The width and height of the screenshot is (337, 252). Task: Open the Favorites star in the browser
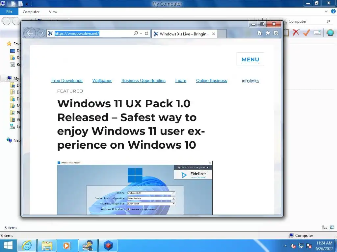point(268,33)
